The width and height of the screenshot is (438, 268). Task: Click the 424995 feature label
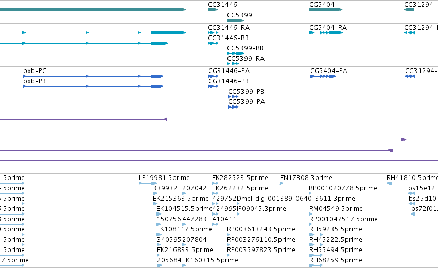[224, 209]
